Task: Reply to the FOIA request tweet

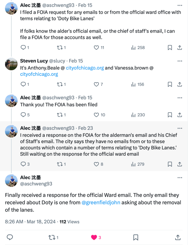Action: click(x=23, y=47)
